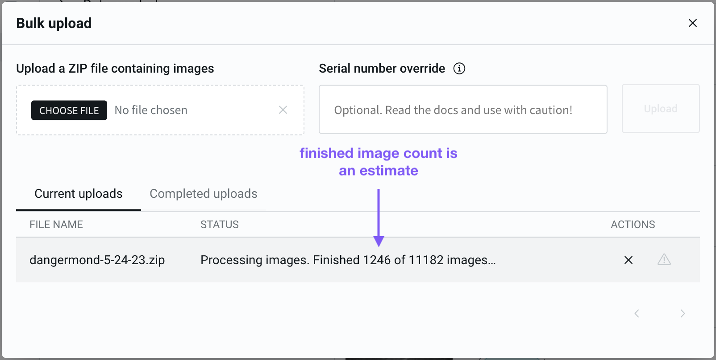Click the warning triangle icon in Actions
This screenshot has height=360, width=716.
click(664, 259)
